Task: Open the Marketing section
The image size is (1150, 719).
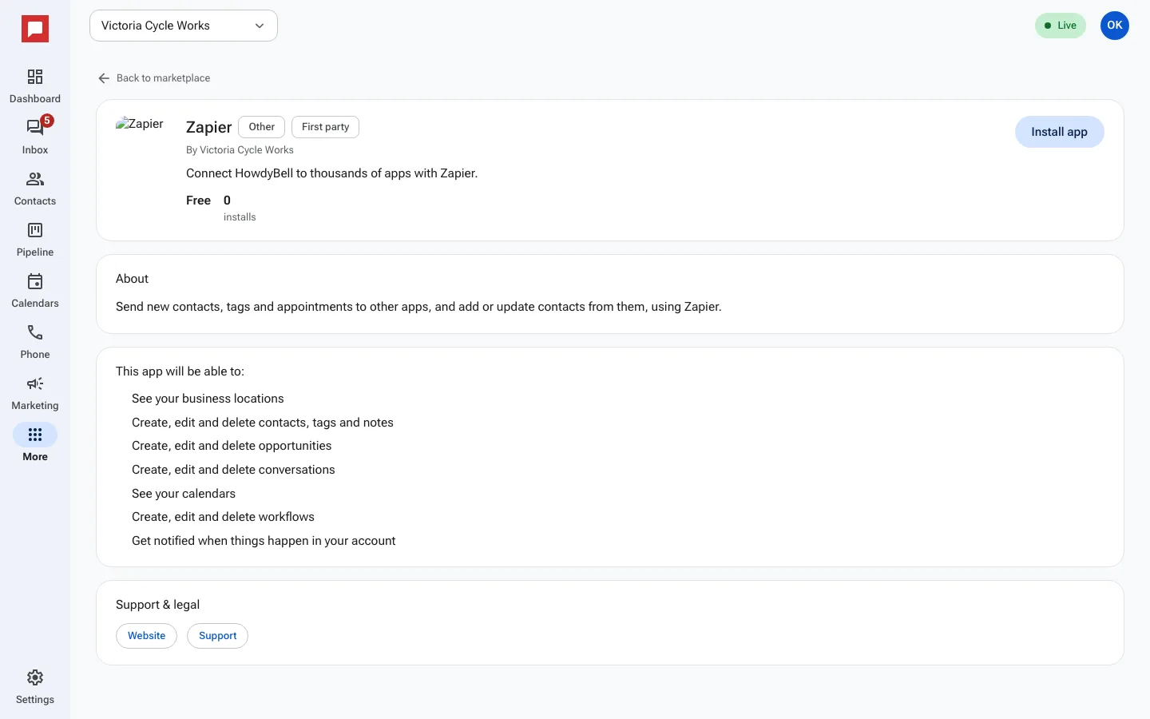Action: [35, 393]
